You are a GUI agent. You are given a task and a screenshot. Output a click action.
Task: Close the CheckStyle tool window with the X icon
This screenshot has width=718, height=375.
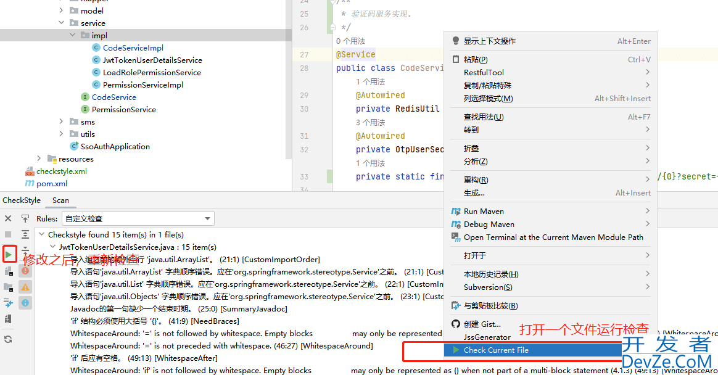(8, 218)
